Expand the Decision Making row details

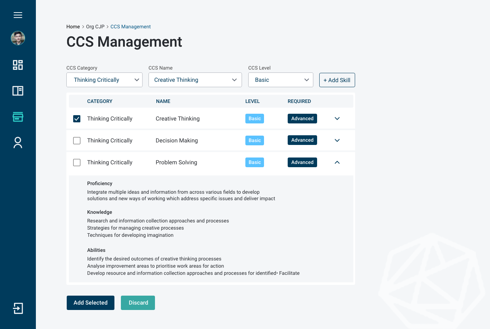pos(337,141)
